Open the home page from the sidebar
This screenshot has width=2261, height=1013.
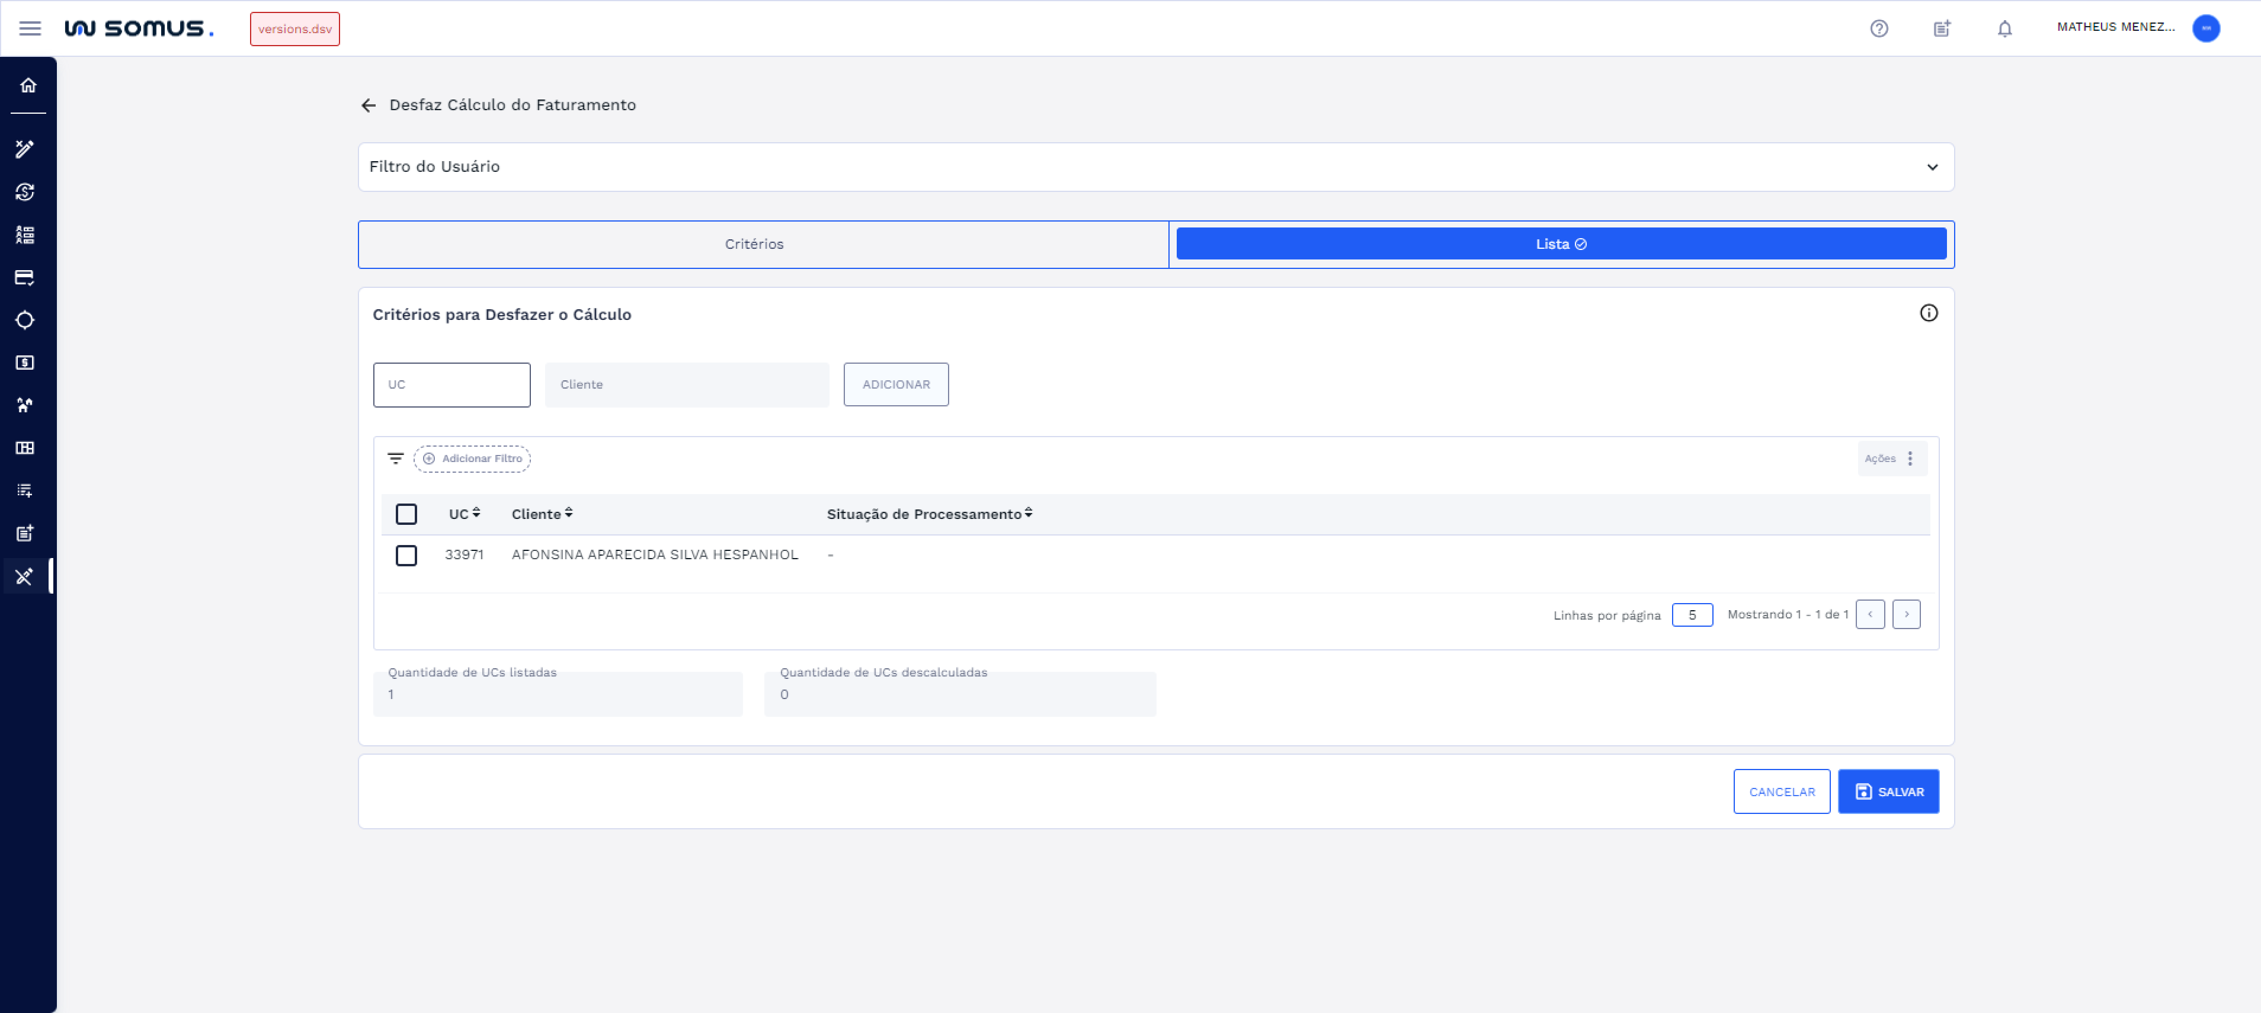29,84
